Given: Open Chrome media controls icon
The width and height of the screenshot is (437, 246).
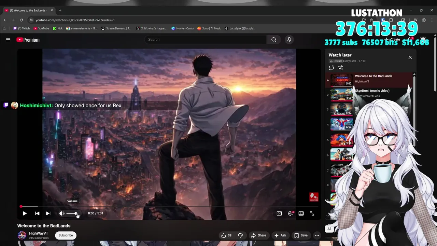Looking at the screenshot, I should pos(415,20).
